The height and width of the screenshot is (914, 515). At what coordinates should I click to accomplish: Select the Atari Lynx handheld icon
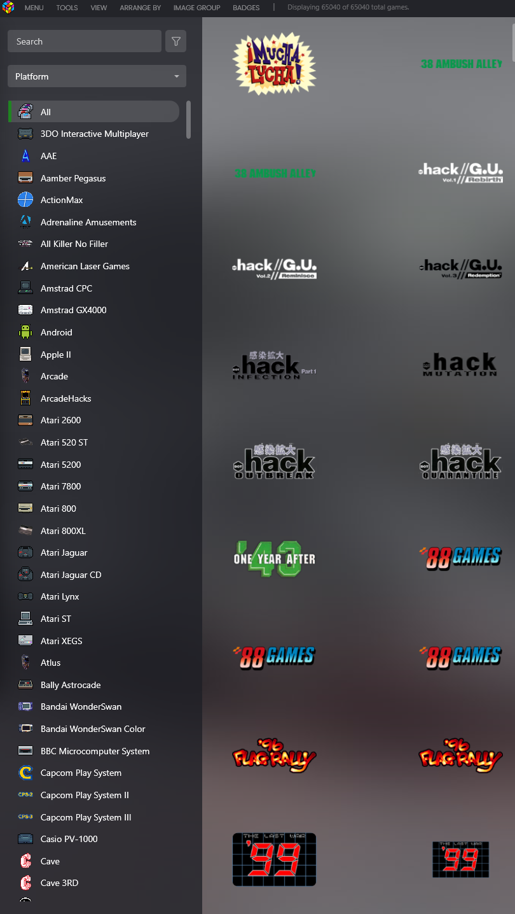(25, 596)
